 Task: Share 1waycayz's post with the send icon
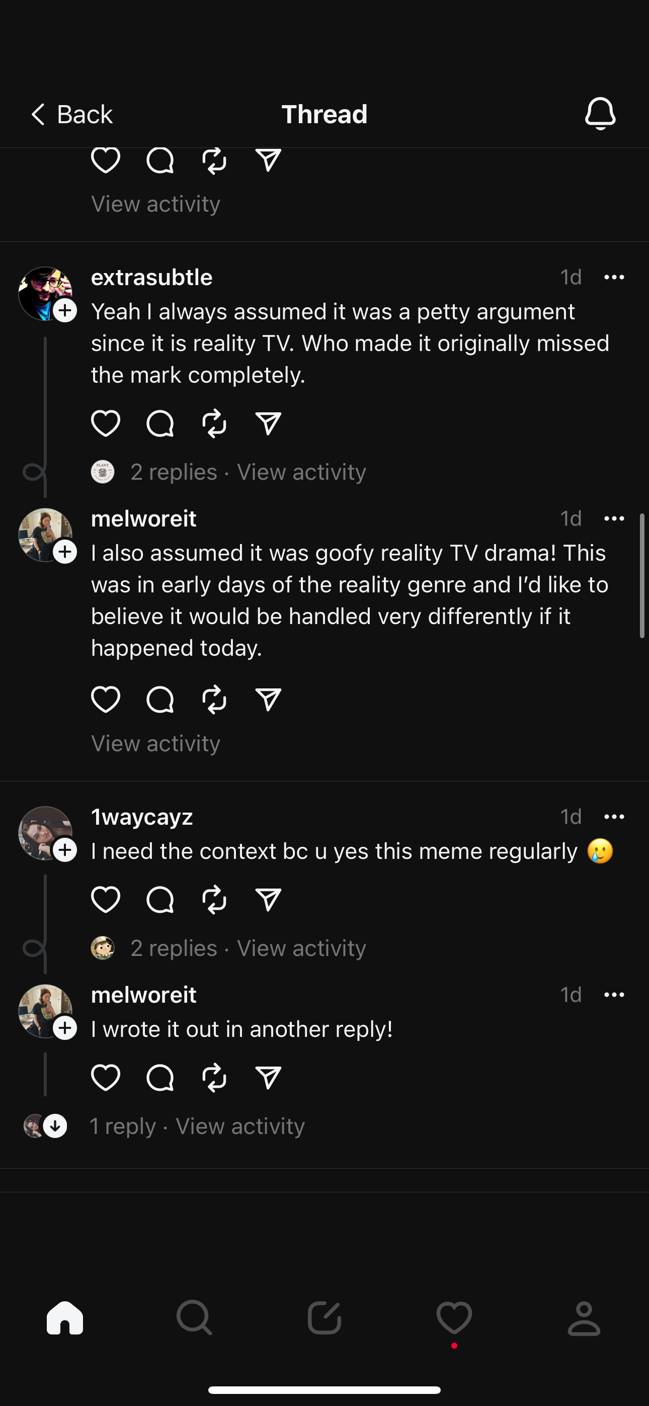coord(268,900)
